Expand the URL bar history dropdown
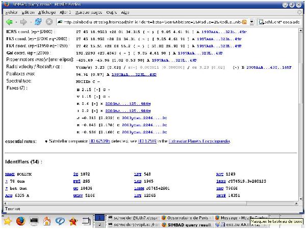Screen dimensions: 306x229 (x=251, y=22)
